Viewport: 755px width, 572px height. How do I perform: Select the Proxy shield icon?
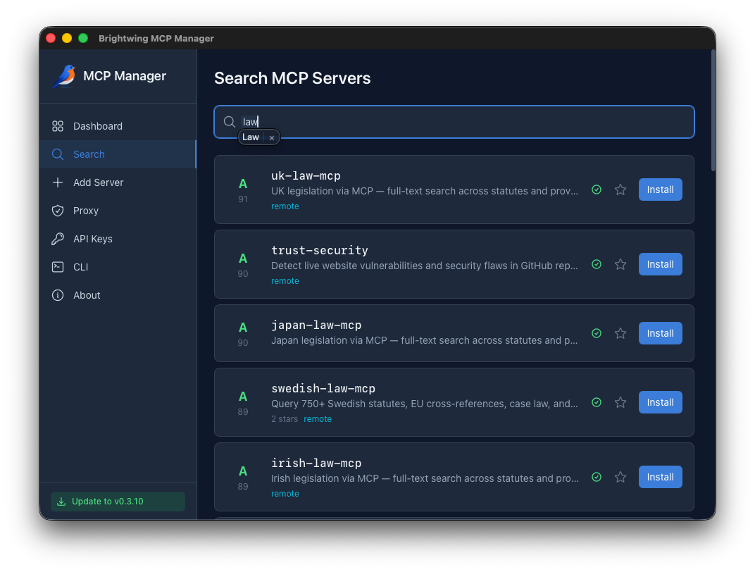pos(58,211)
